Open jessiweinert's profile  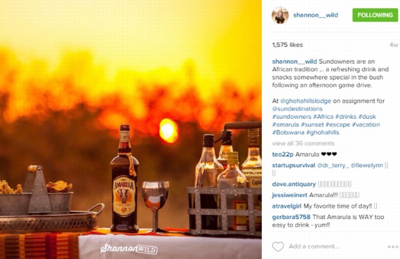(289, 195)
